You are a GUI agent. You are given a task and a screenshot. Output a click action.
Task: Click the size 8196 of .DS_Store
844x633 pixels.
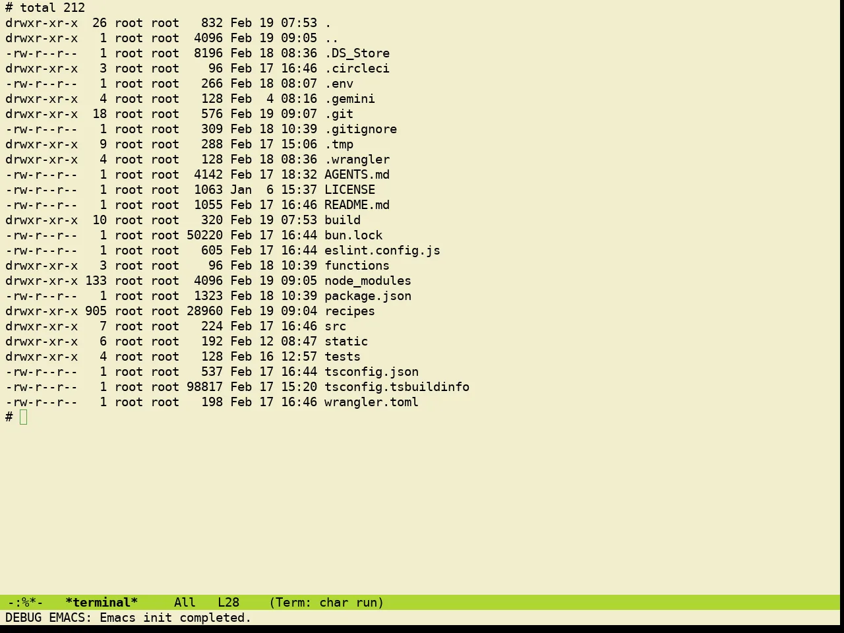[x=208, y=53]
